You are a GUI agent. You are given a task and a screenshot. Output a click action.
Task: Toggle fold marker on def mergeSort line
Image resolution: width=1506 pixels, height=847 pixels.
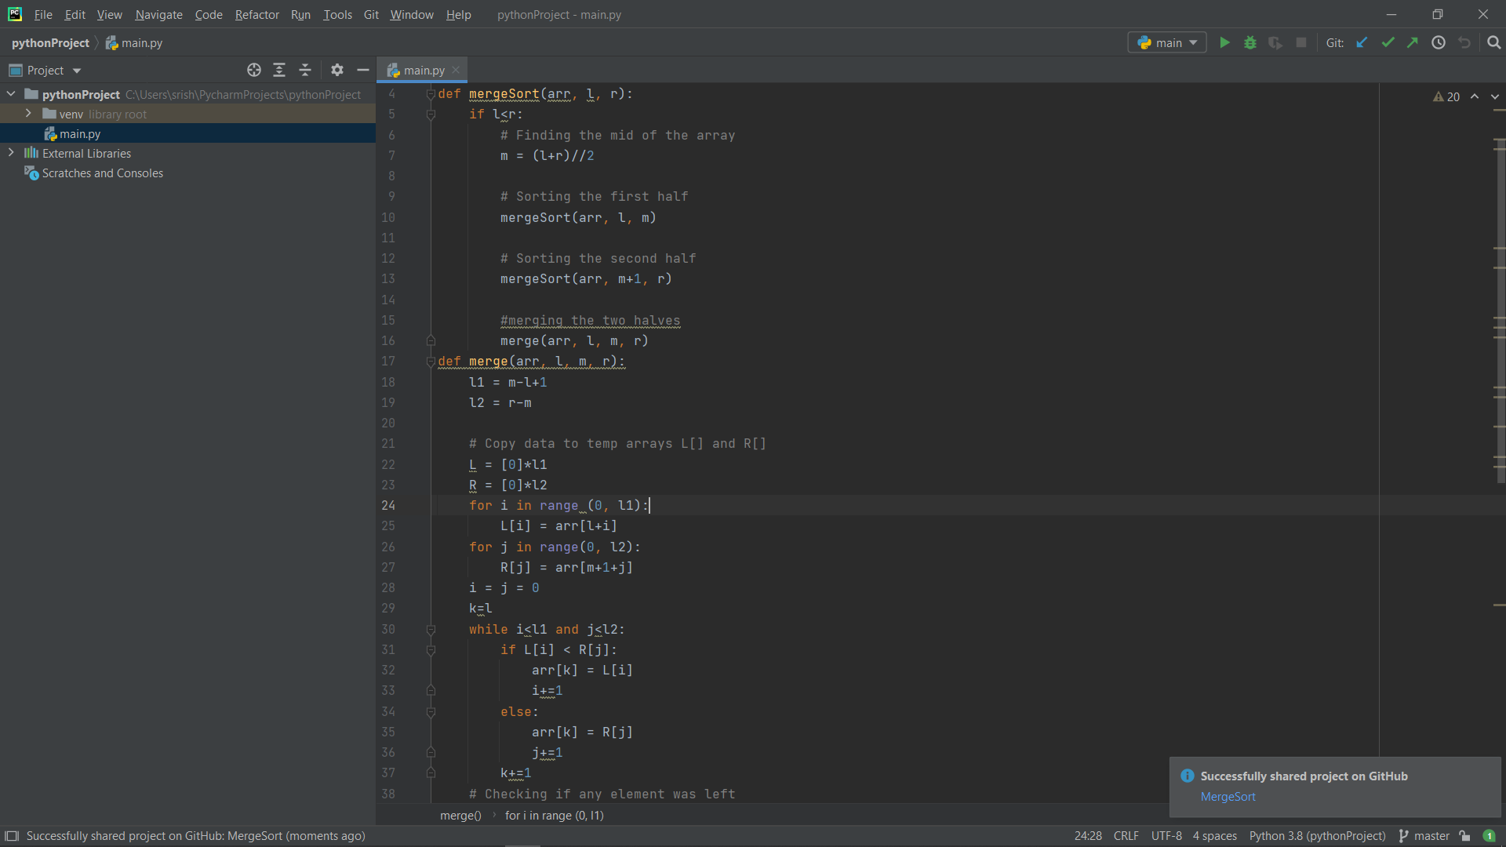click(431, 94)
